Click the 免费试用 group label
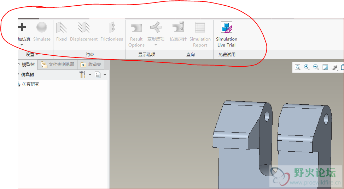344x189 pixels. pyautogui.click(x=227, y=54)
